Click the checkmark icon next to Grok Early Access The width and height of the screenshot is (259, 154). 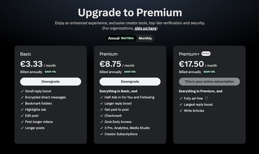tap(102, 122)
